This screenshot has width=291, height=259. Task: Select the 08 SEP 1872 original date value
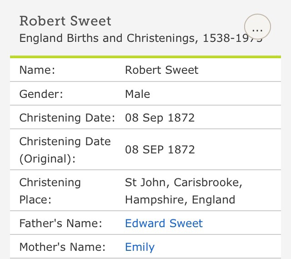tap(160, 150)
